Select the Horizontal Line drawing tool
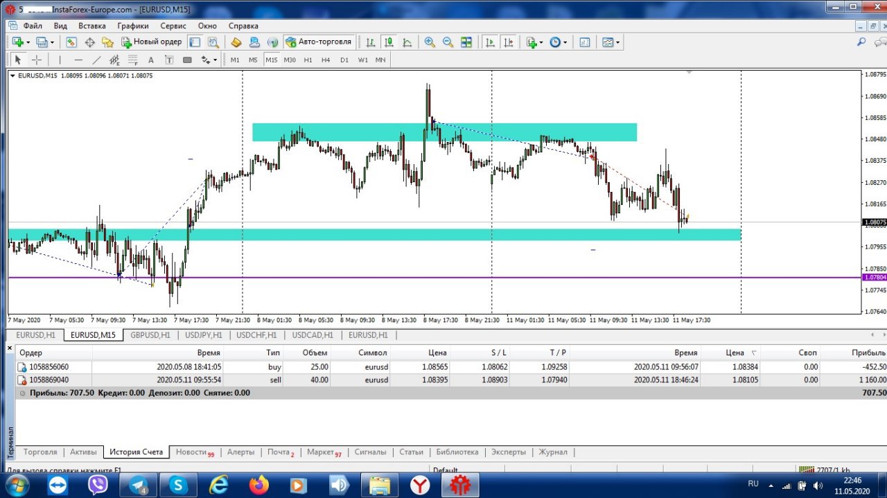 (x=78, y=60)
